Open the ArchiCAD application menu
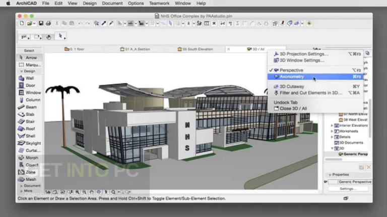 point(26,4)
